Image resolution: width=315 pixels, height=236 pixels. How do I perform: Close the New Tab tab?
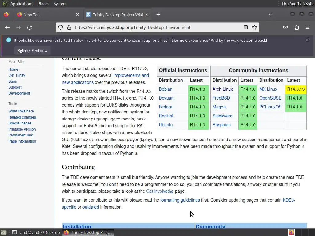pyautogui.click(x=78, y=14)
